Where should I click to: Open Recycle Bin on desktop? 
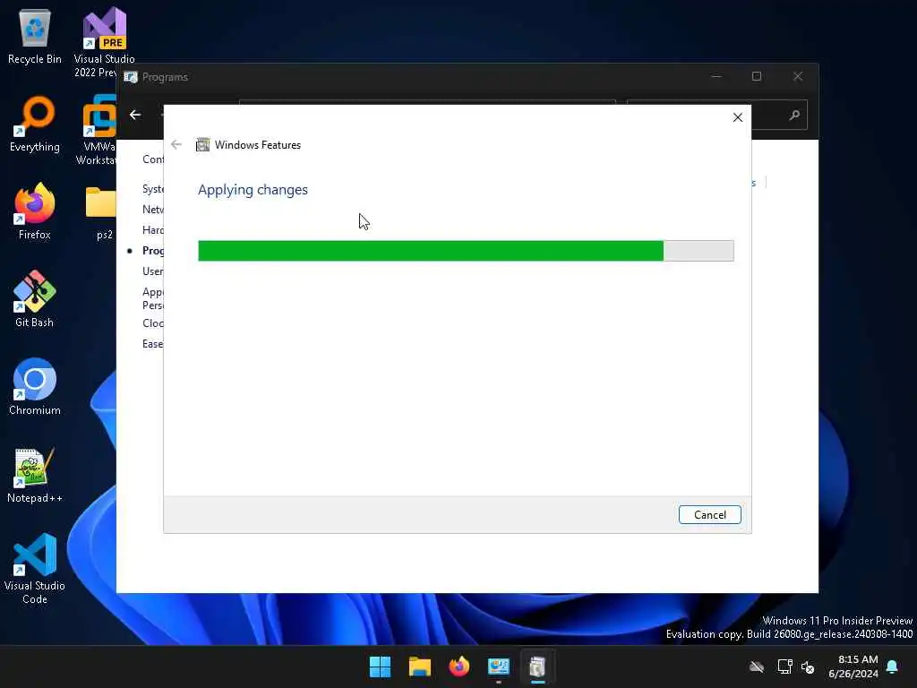click(35, 36)
